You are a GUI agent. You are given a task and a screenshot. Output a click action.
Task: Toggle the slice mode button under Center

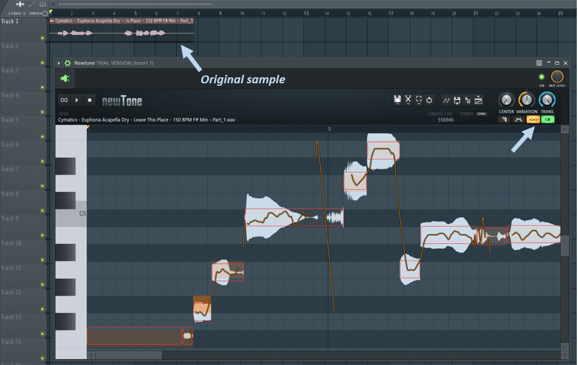(x=504, y=120)
